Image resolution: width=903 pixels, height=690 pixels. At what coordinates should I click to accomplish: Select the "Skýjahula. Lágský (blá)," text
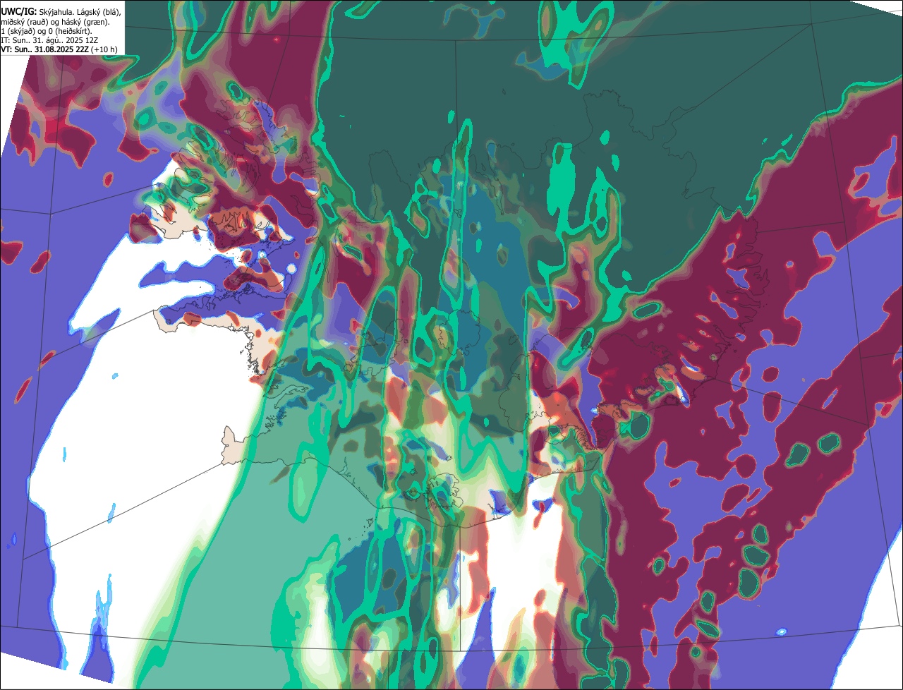pyautogui.click(x=80, y=12)
